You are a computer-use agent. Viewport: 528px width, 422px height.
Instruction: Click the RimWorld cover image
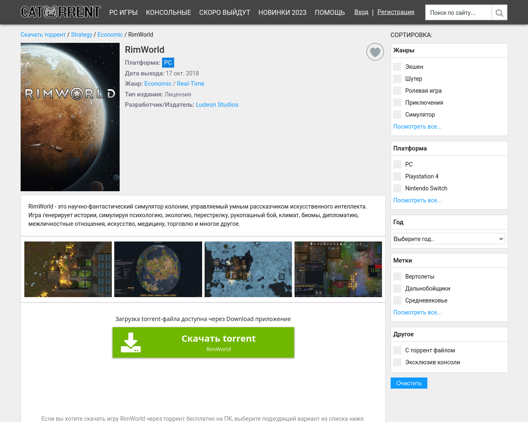(x=70, y=117)
